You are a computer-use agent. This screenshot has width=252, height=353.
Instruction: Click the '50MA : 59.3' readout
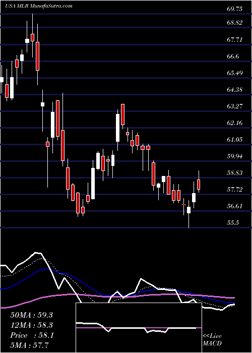click(31, 315)
